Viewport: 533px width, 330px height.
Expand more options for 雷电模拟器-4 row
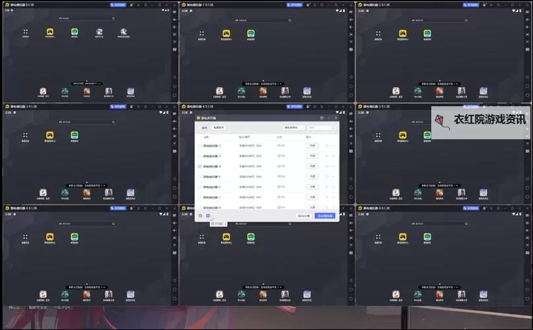point(334,166)
